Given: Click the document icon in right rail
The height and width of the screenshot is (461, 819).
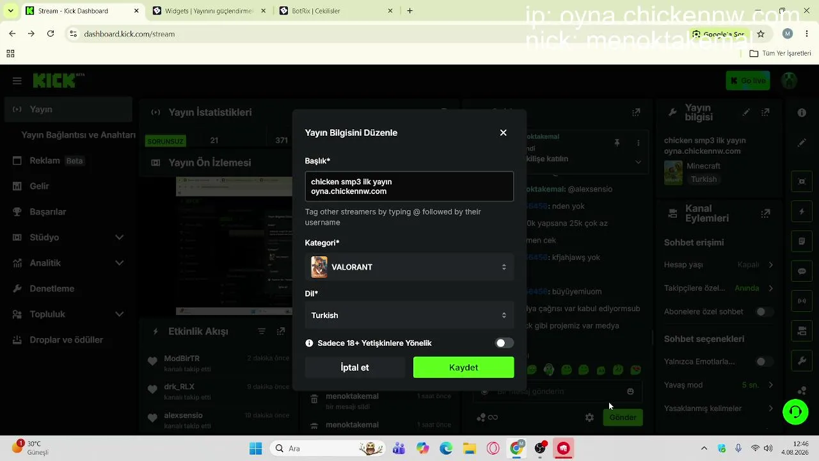Looking at the screenshot, I should (x=802, y=241).
